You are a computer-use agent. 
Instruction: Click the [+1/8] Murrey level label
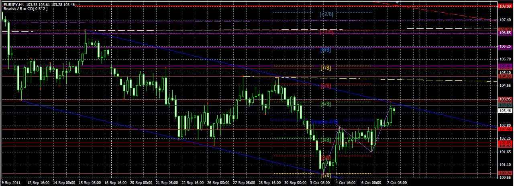pyautogui.click(x=326, y=32)
